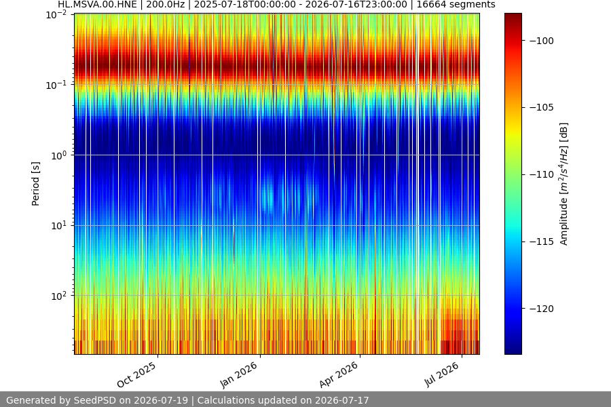Click the −110 colorbar tick label
Image resolution: width=611 pixels, height=407 pixels.
click(x=541, y=174)
